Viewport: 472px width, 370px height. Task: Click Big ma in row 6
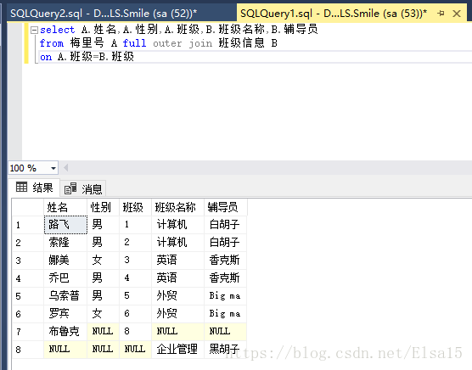[x=226, y=314]
